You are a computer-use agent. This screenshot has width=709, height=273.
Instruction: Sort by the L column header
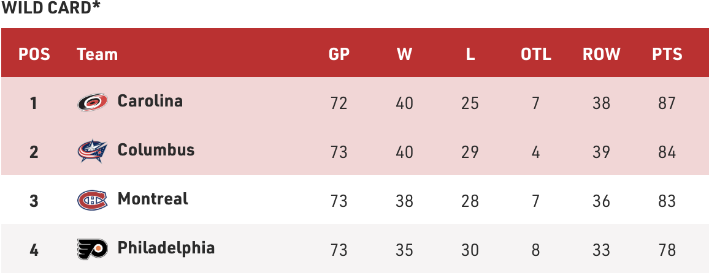click(470, 54)
